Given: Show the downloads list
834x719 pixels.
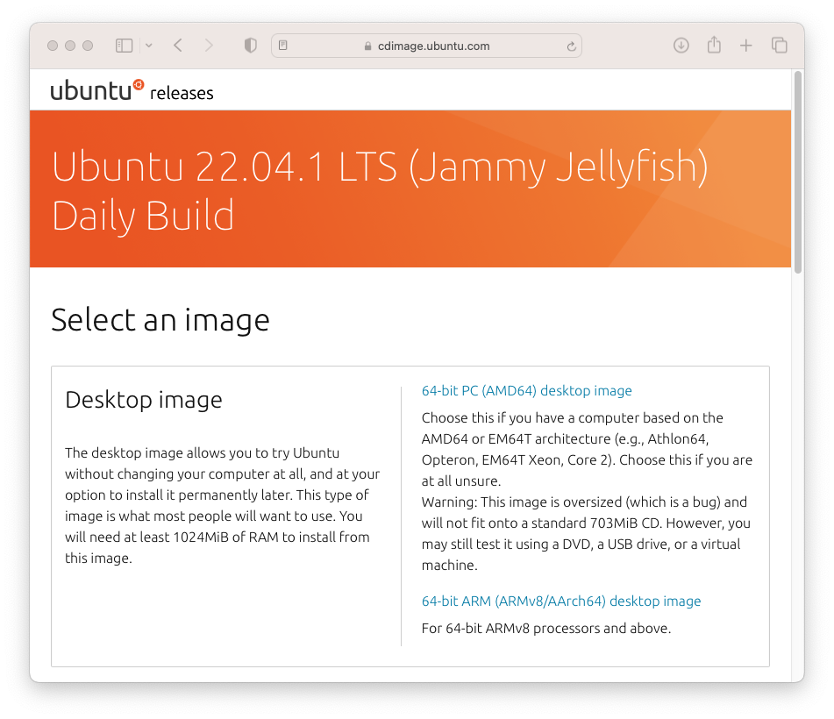Looking at the screenshot, I should (x=681, y=46).
